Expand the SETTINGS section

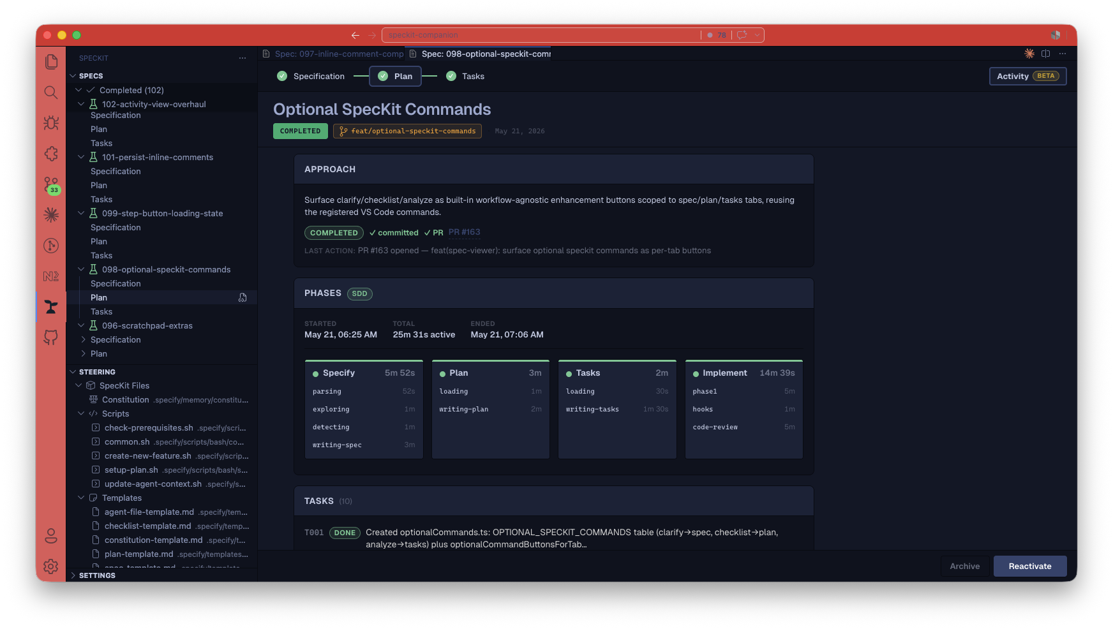tap(73, 575)
